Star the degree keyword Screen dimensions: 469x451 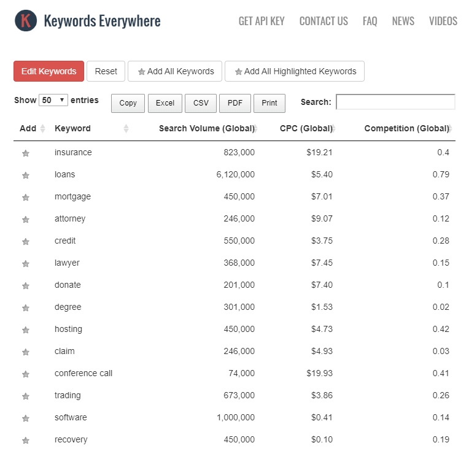pos(26,308)
